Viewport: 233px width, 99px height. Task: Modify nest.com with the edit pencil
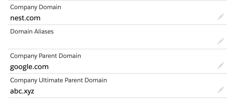point(221,17)
